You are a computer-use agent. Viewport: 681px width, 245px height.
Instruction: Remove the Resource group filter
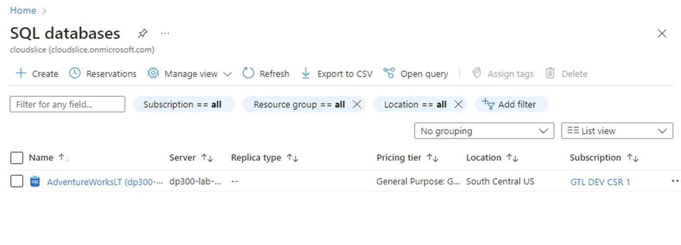pyautogui.click(x=357, y=104)
